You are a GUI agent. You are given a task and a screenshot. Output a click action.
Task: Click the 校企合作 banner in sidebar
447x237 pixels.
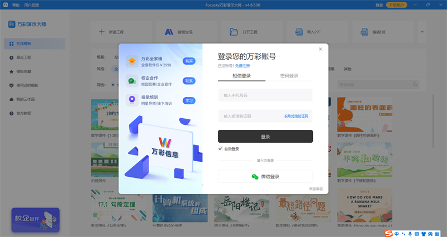click(35, 220)
